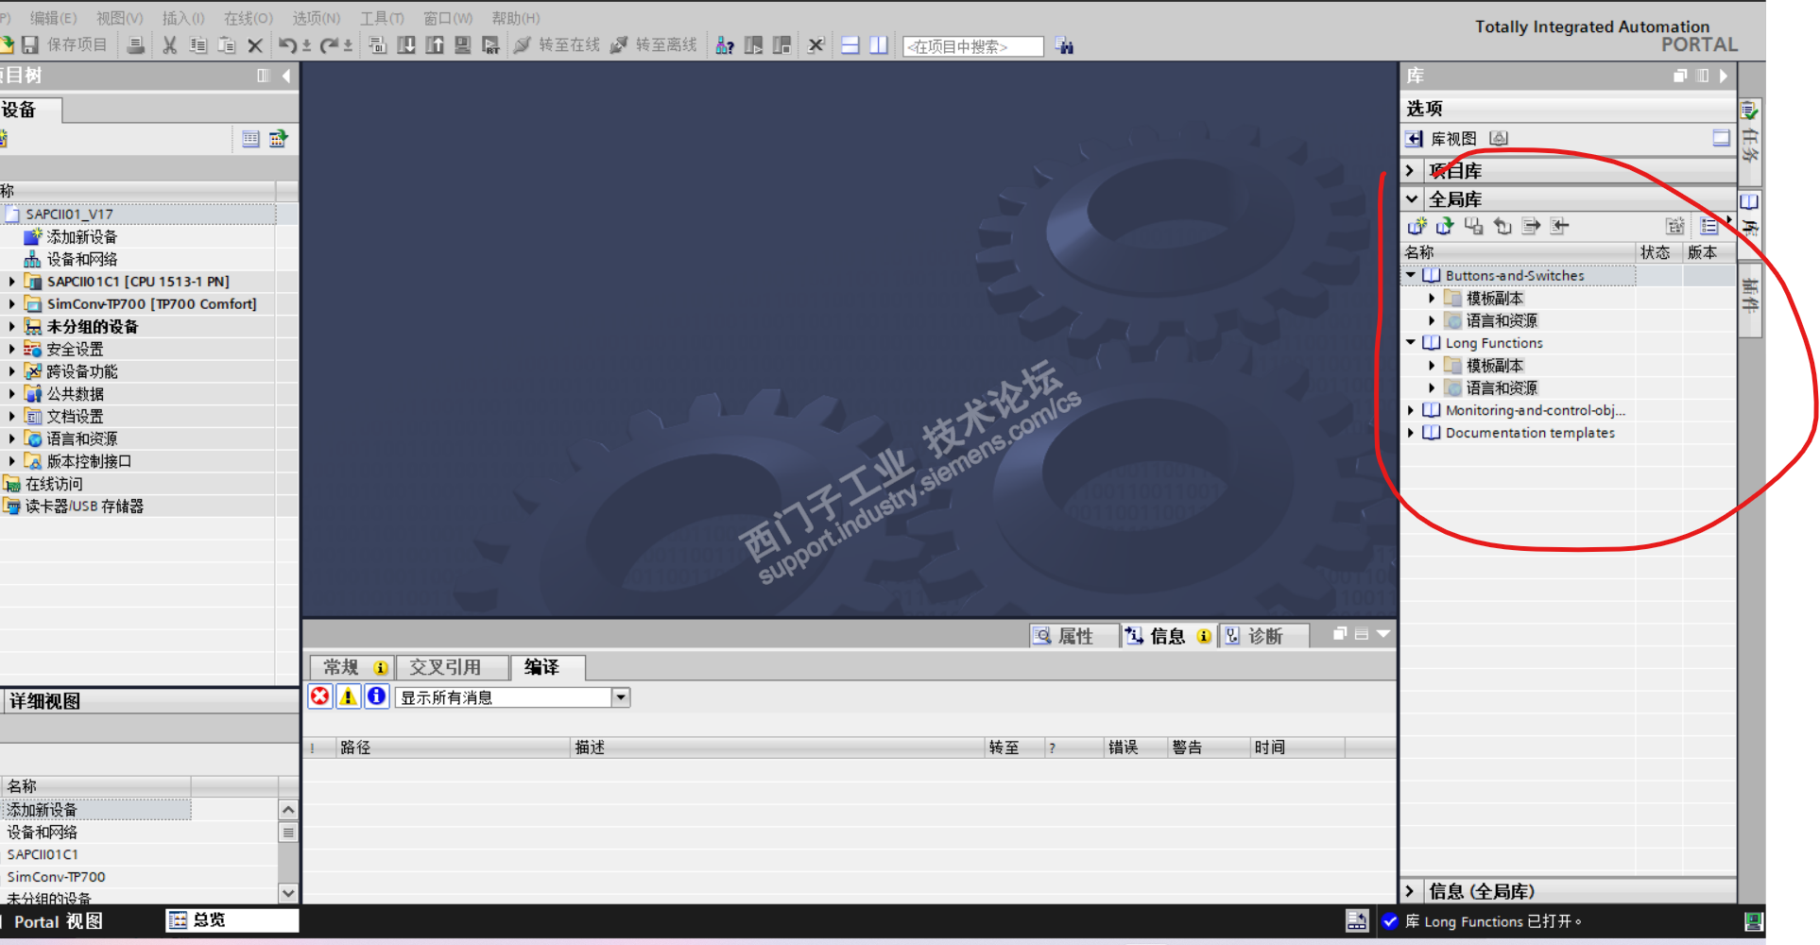Expand the Documentation templates library node
The height and width of the screenshot is (945, 1820).
tap(1411, 433)
